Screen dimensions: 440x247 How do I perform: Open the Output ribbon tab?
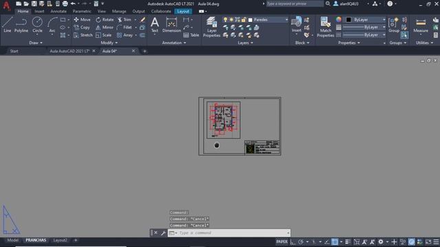(x=139, y=12)
